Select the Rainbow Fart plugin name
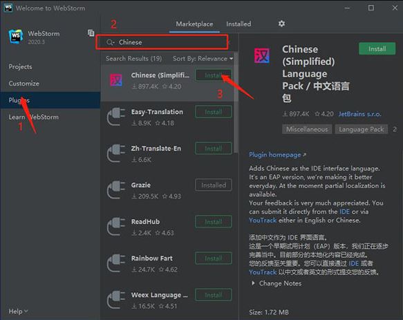 coord(151,258)
